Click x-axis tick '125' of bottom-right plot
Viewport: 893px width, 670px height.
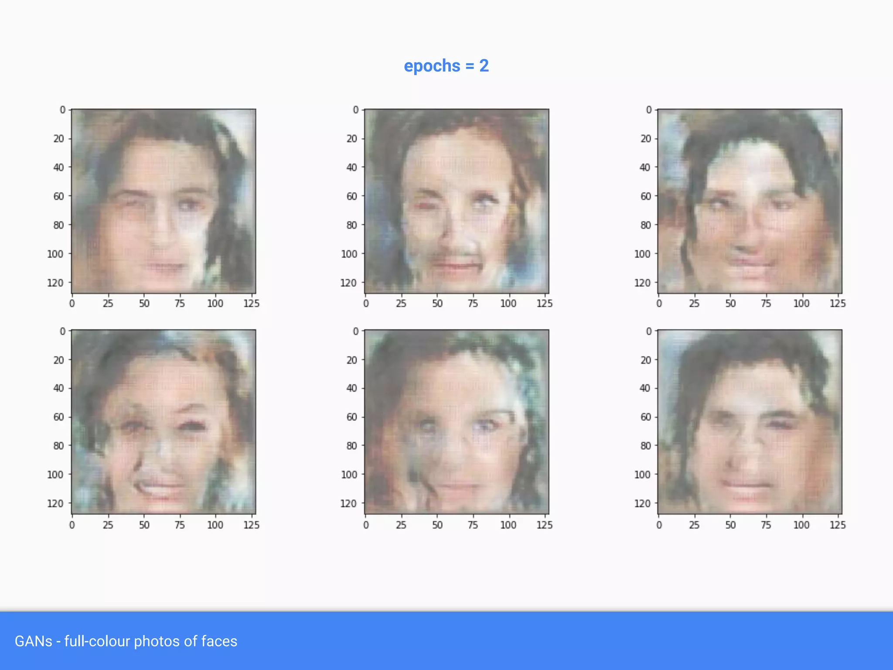(837, 525)
